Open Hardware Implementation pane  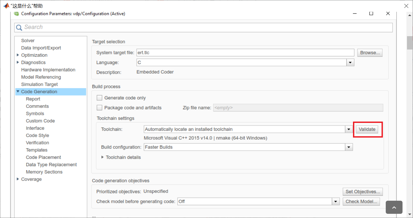click(x=48, y=70)
